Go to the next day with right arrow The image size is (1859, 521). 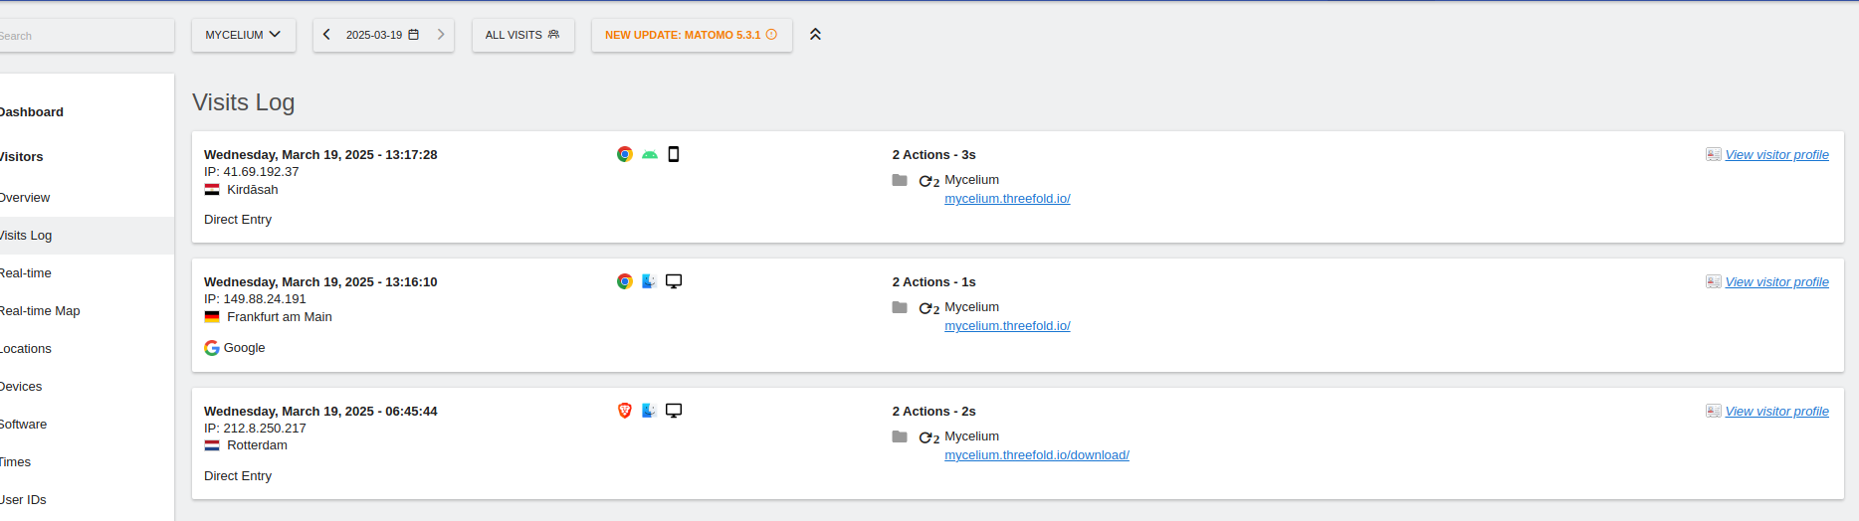(441, 35)
